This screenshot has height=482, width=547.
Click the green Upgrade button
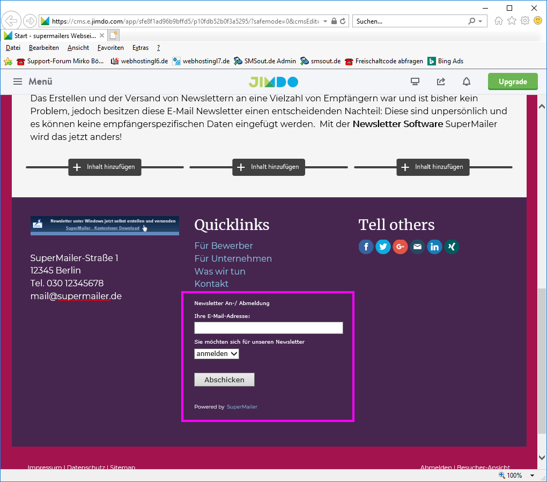point(512,81)
